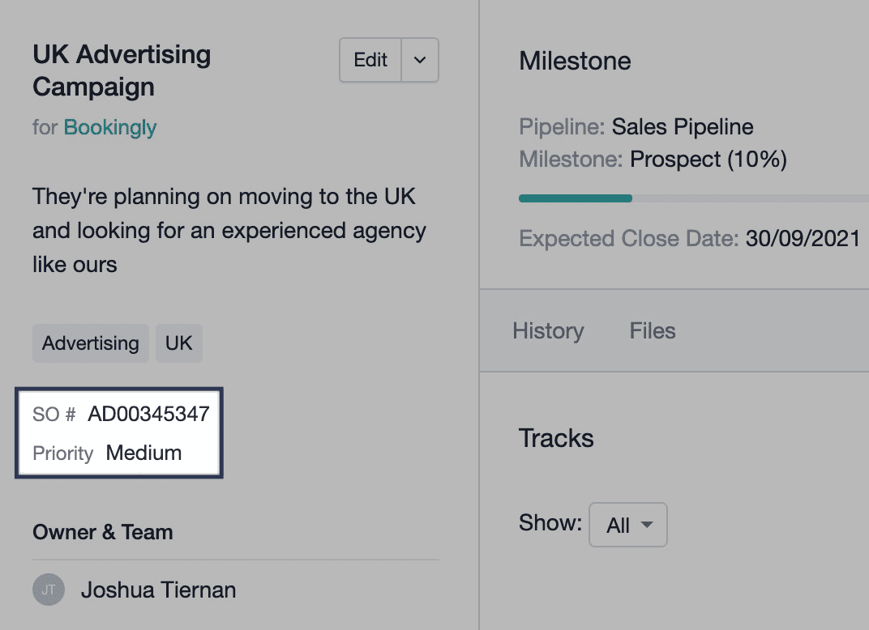
Task: Click the Expected Close Date 30/09/2021
Action: 803,239
